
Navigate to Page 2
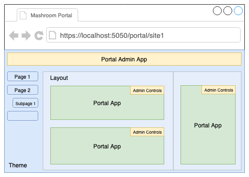point(23,90)
